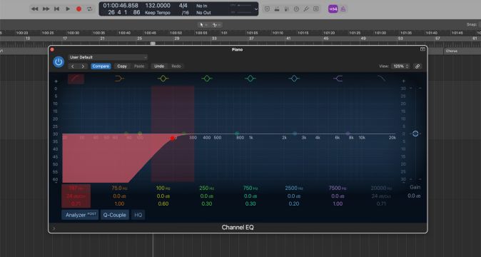Toggle the teal 750 Hz bell band icon
The image size is (481, 257).
[x=250, y=79]
